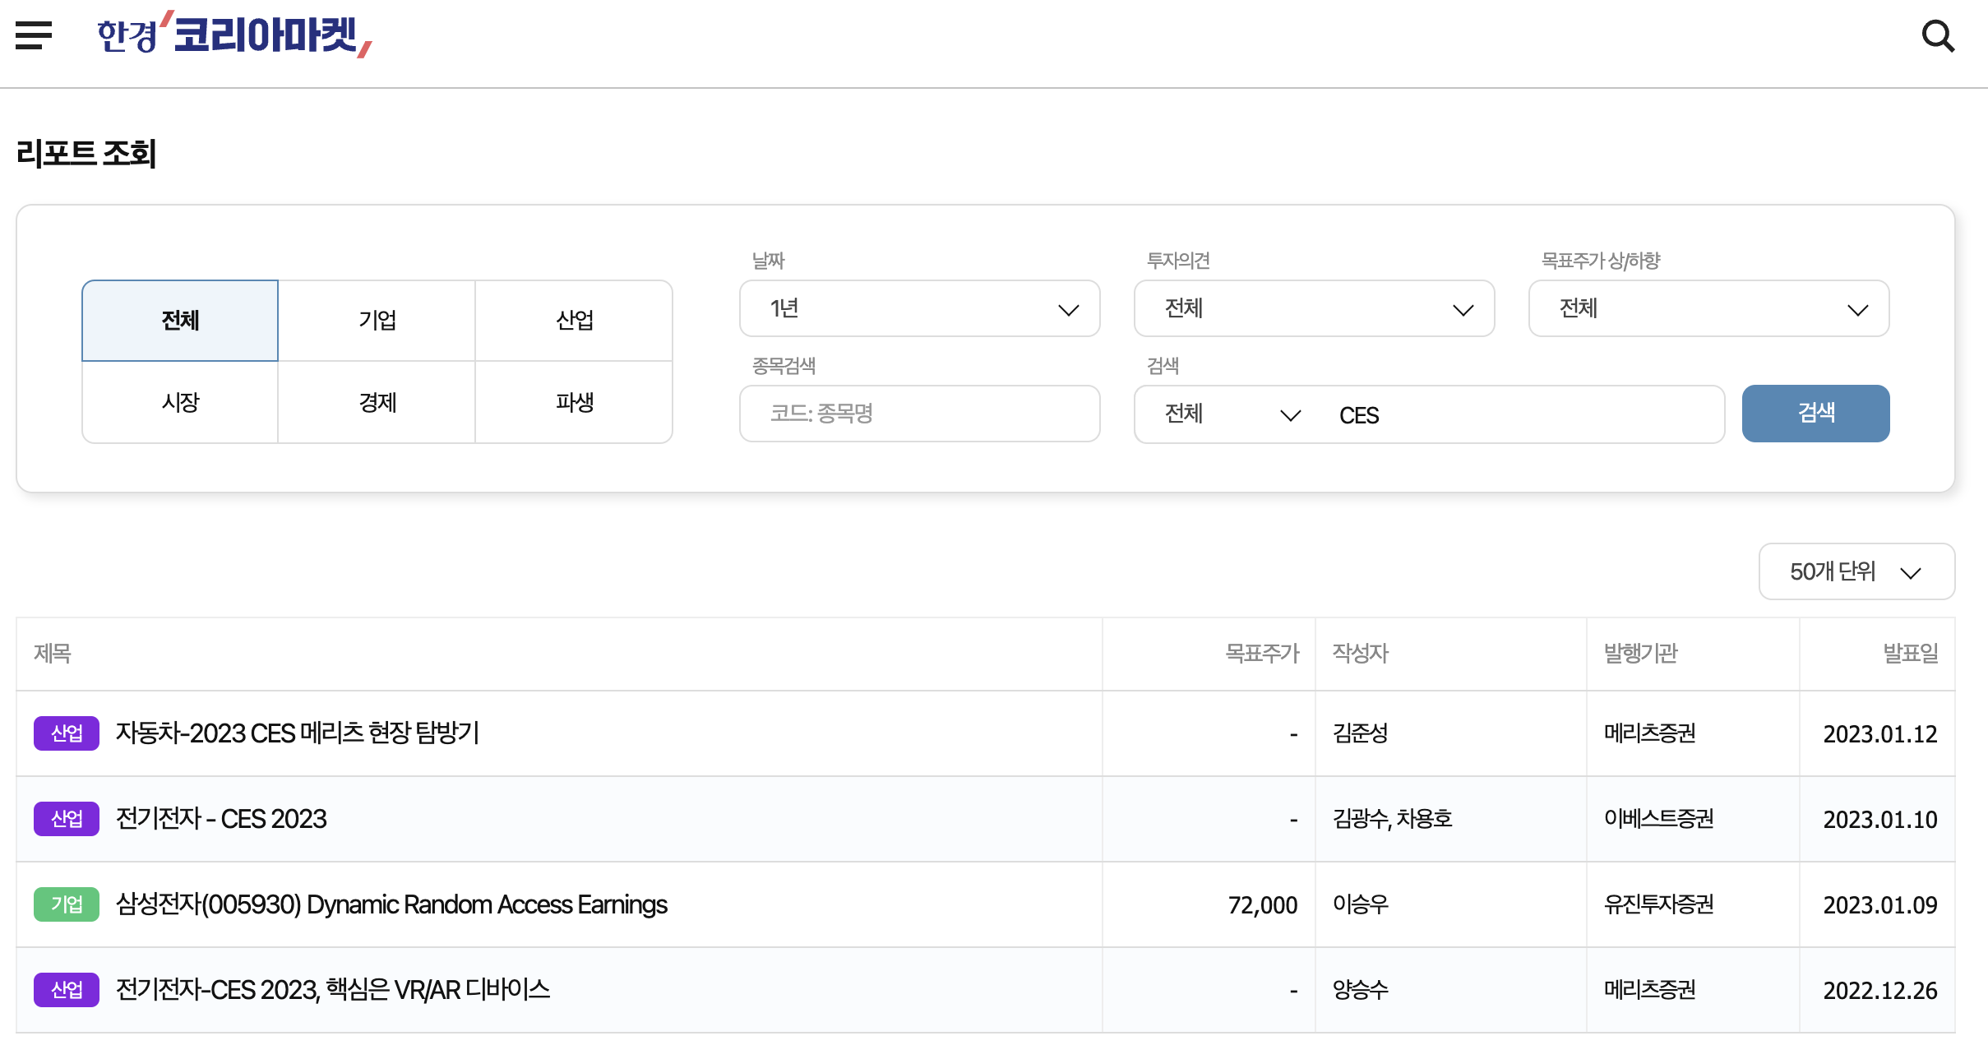Viewport: 1988px width, 1059px height.
Task: Click the 산업 badge on VR/AR 디바이스 row
Action: pos(67,990)
